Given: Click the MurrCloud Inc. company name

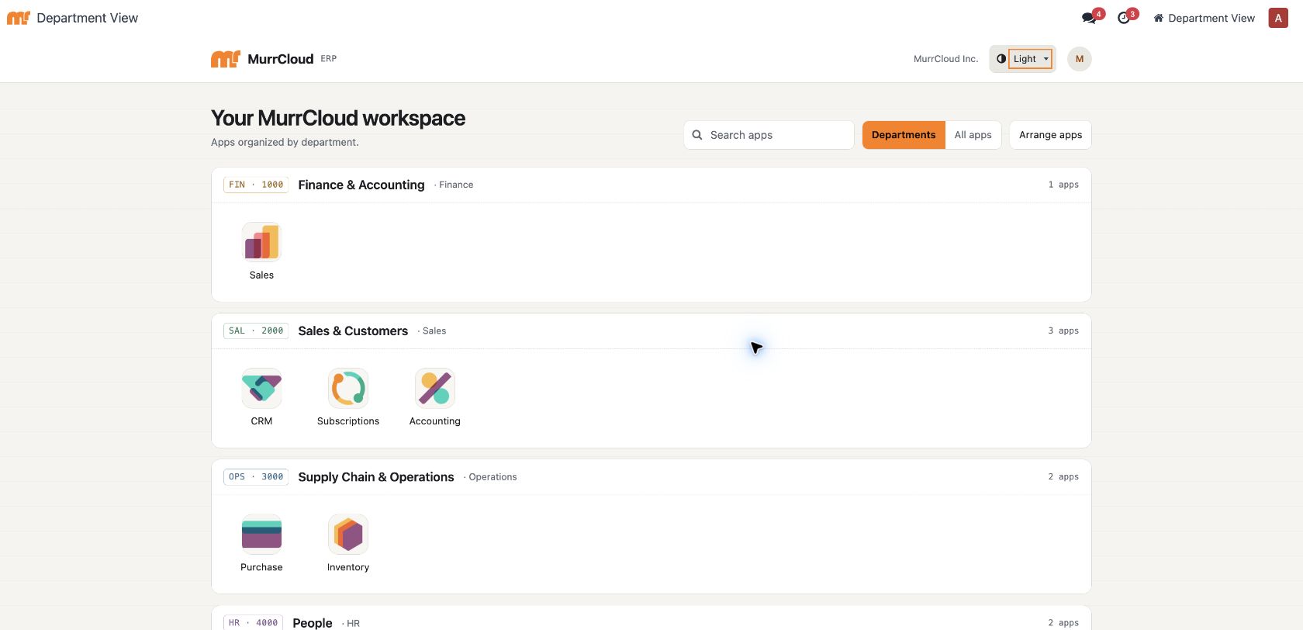Looking at the screenshot, I should 946,59.
